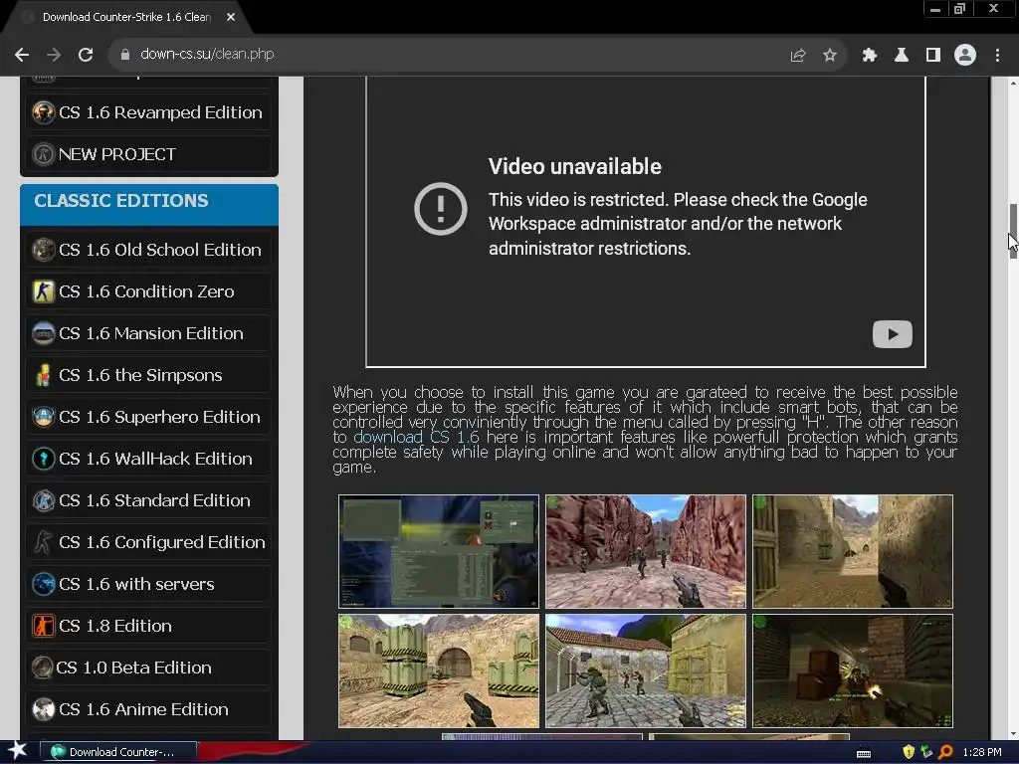Viewport: 1019px width, 764px height.
Task: Share this page via share icon
Action: (x=797, y=56)
